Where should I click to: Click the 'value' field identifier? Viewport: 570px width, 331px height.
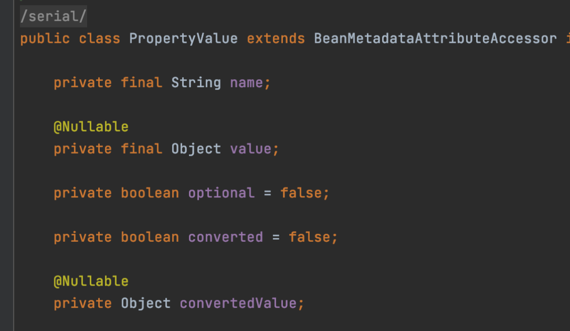coord(251,149)
